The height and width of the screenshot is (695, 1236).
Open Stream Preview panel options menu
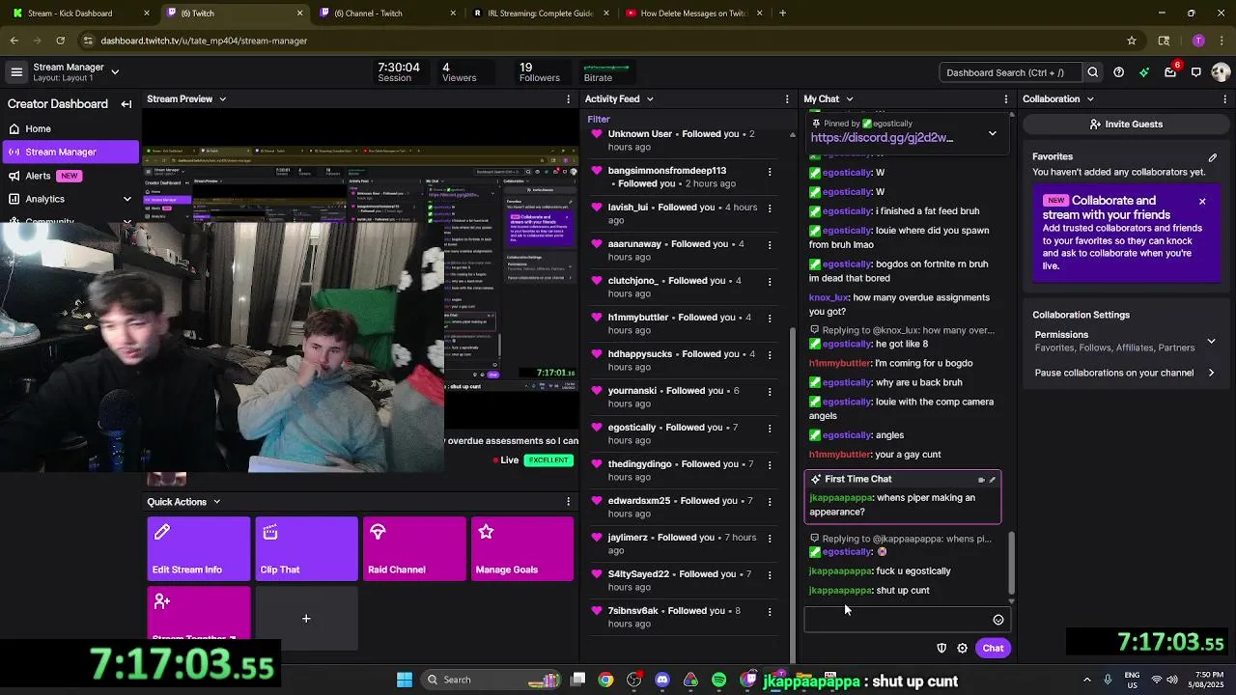[x=568, y=98]
